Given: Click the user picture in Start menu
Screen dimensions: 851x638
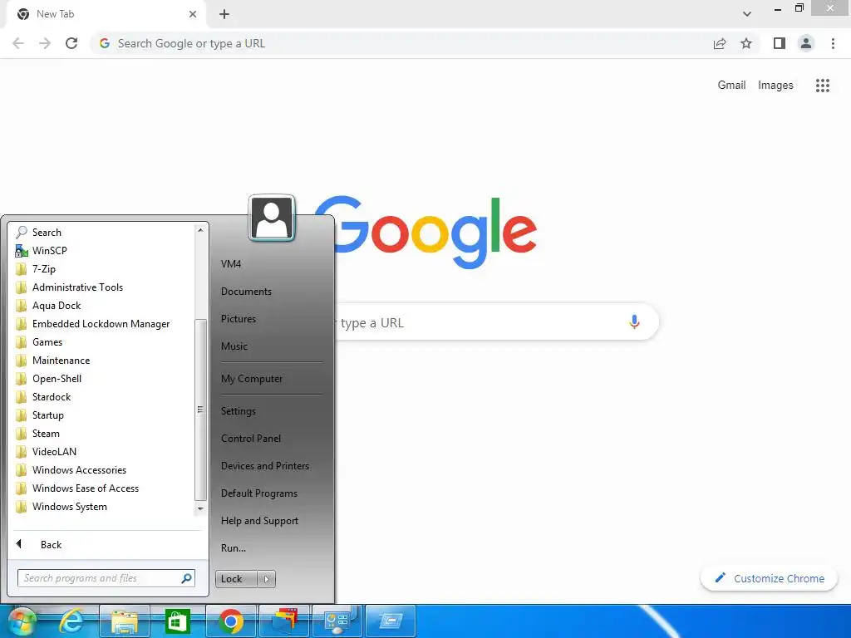Looking at the screenshot, I should pos(272,218).
